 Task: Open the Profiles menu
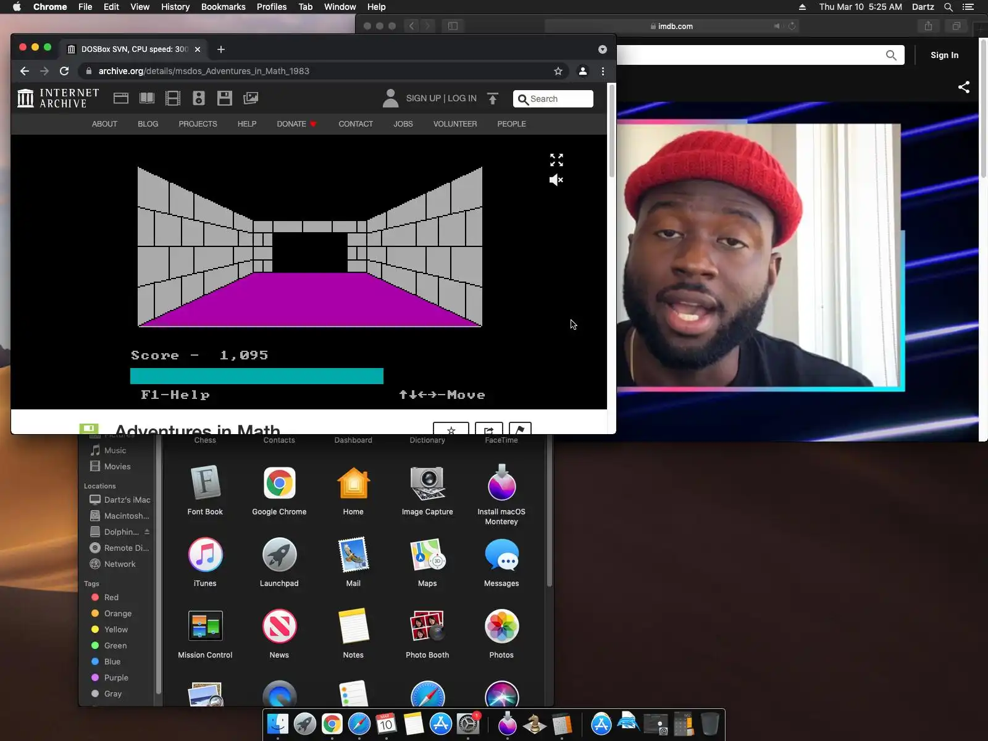pos(272,7)
